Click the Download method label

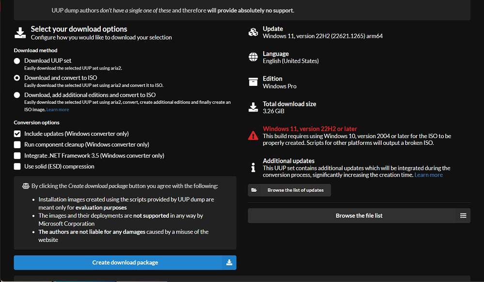pyautogui.click(x=35, y=50)
